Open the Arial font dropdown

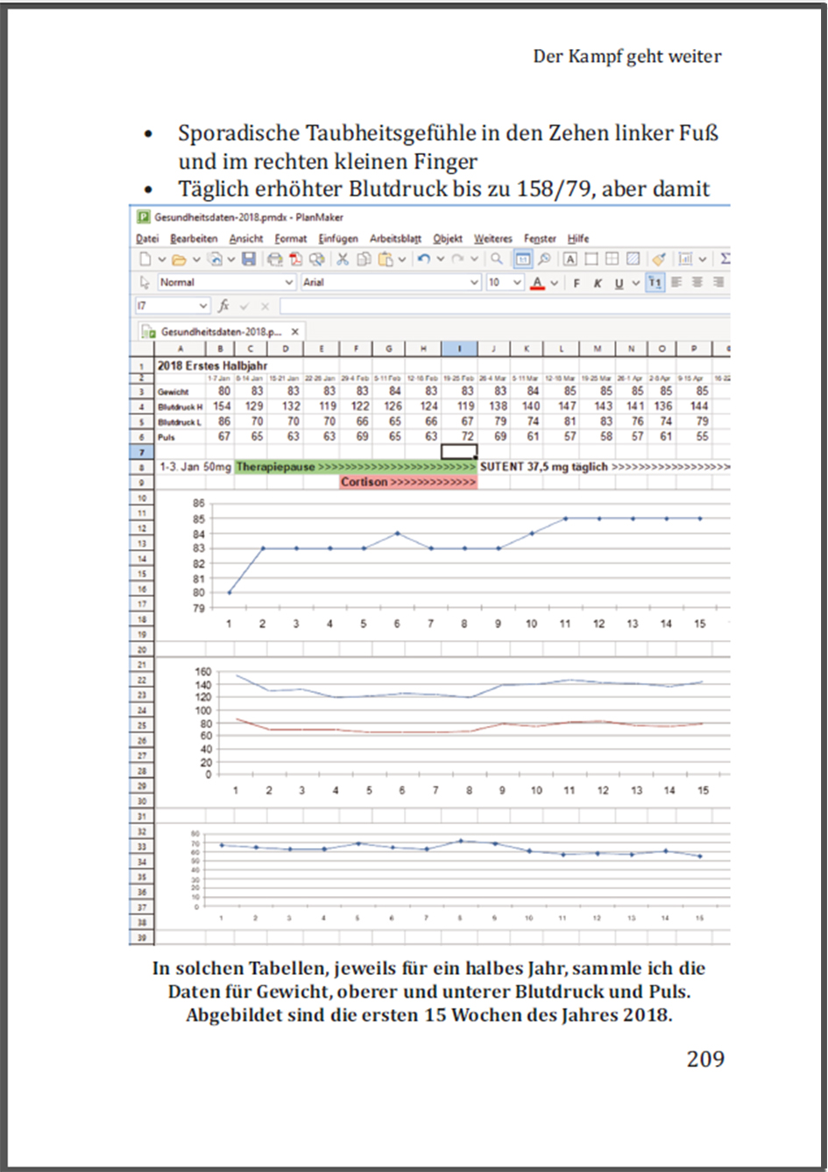click(474, 283)
